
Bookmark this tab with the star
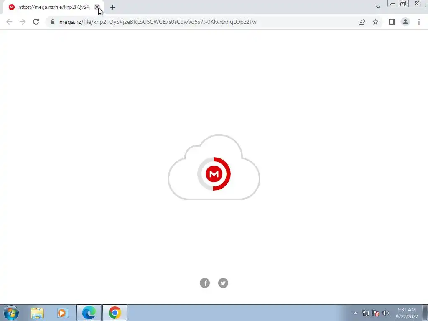pos(375,22)
